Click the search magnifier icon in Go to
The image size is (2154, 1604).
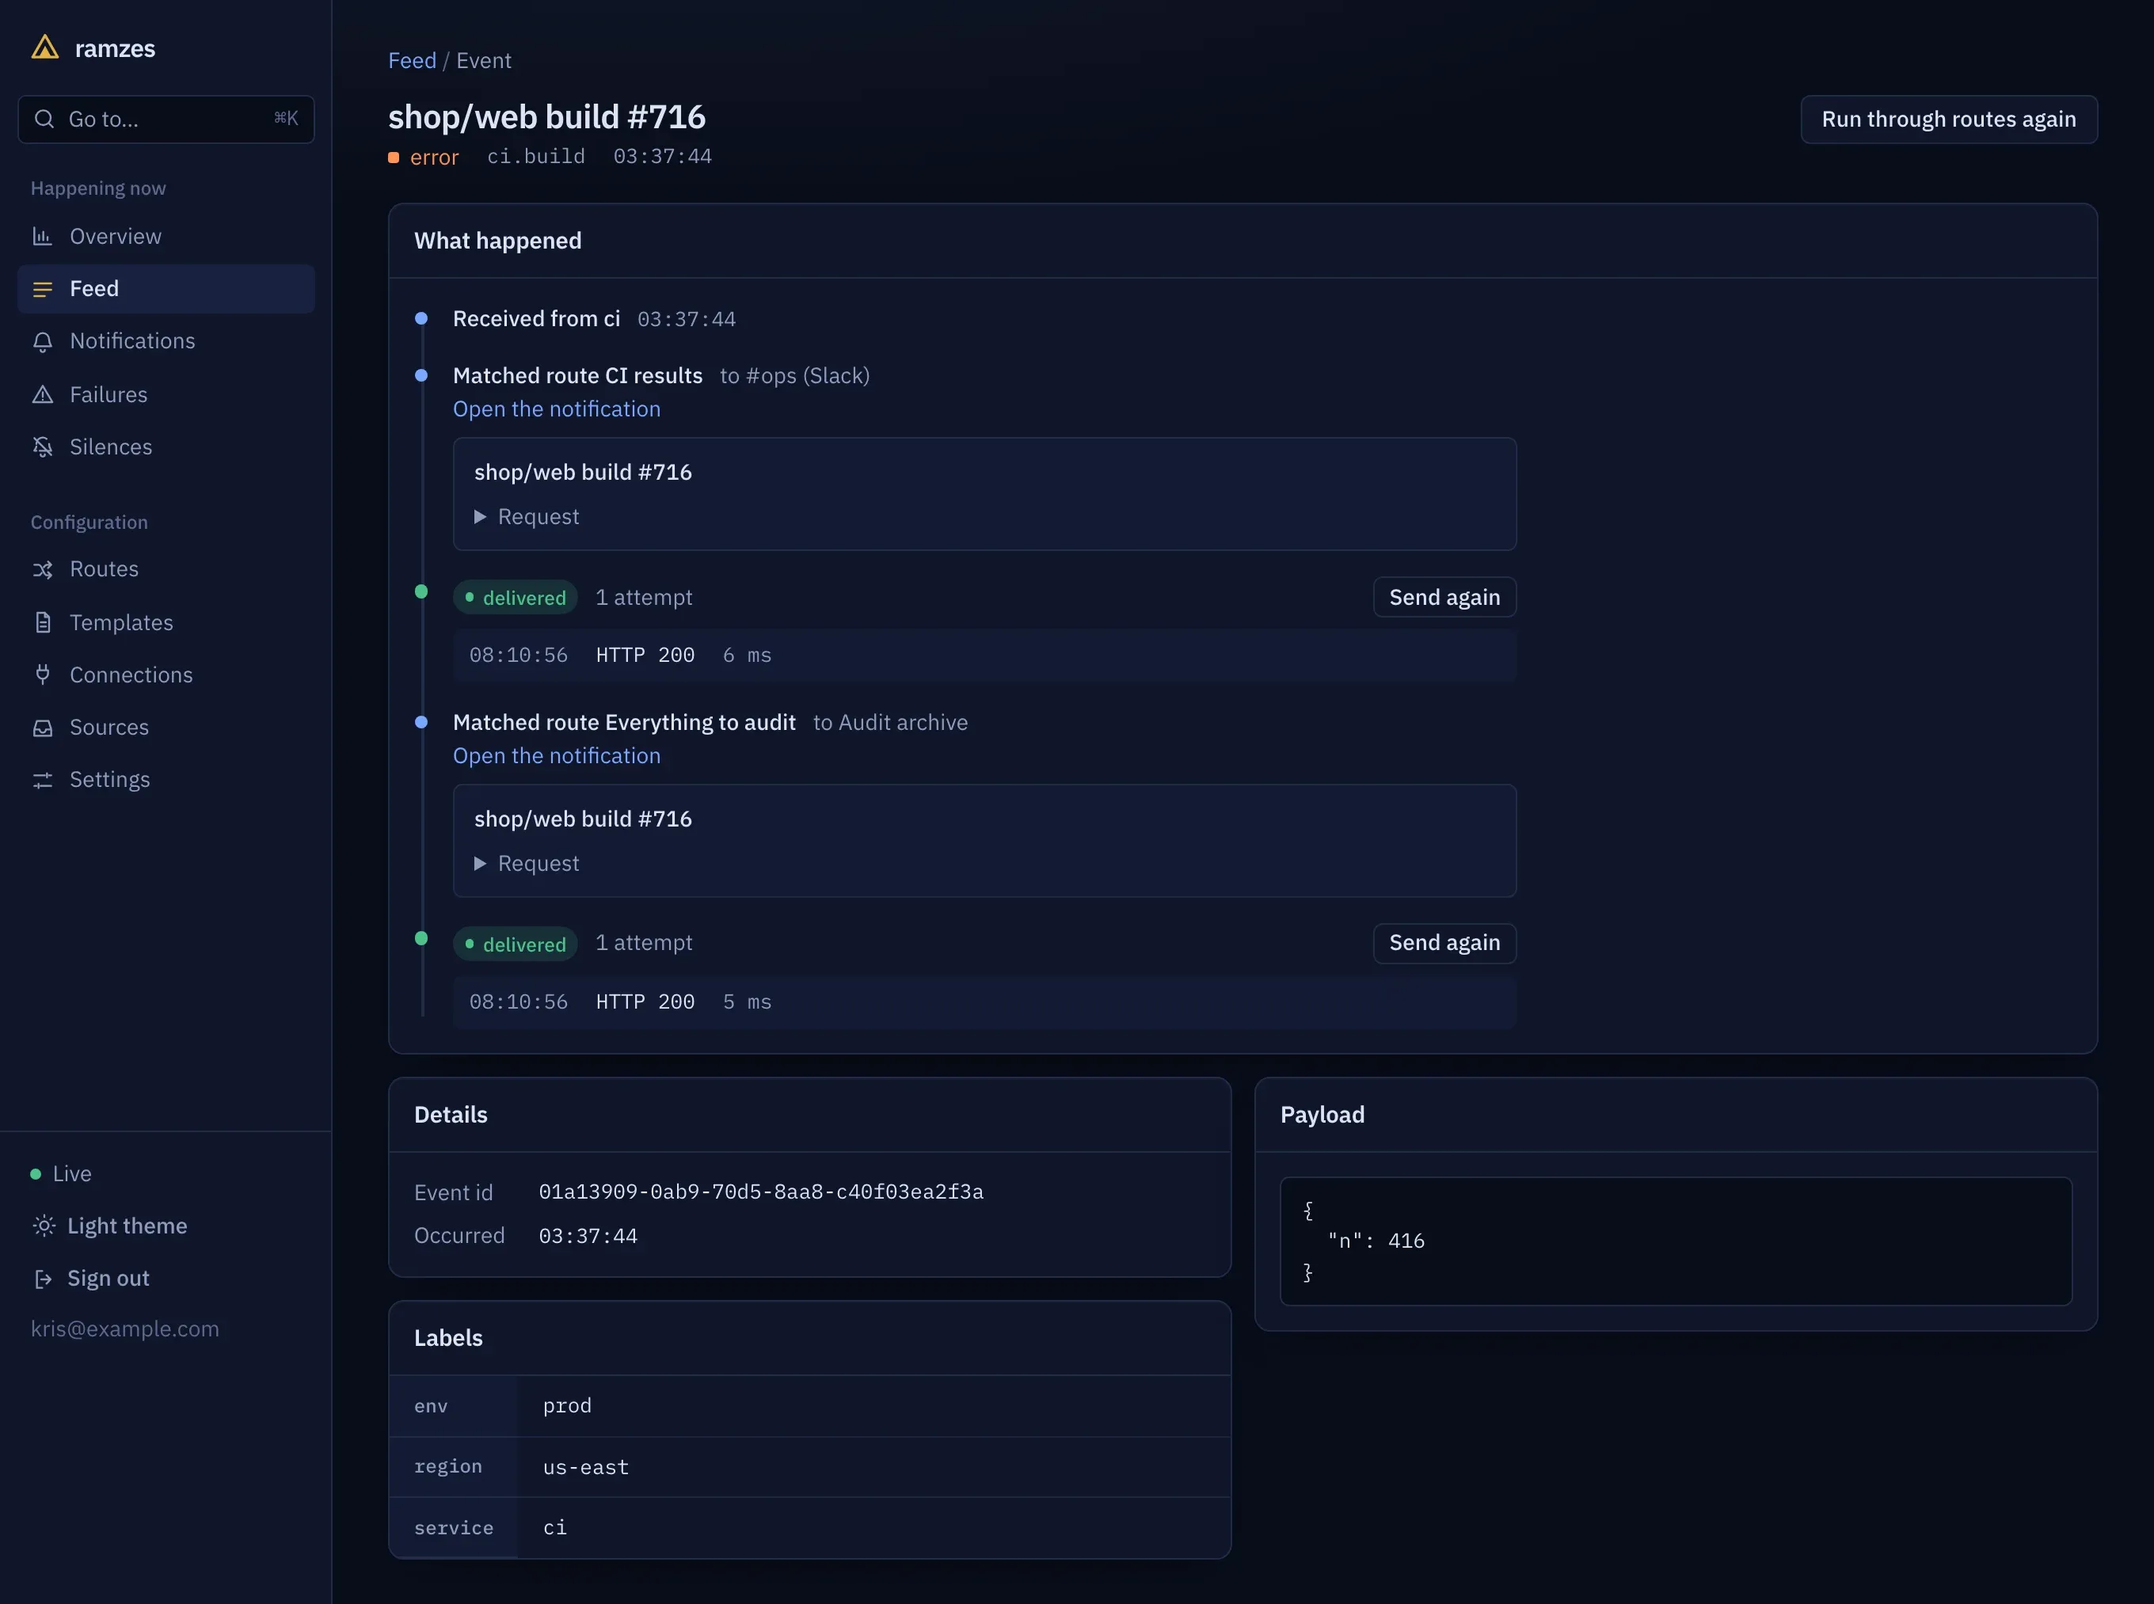pos(44,119)
